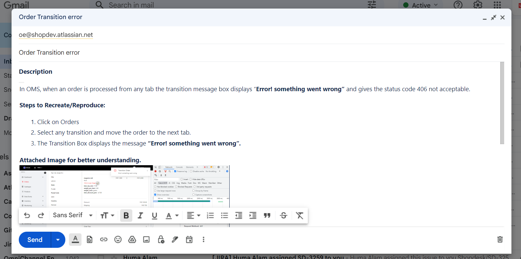
Task: Send the Order Transition error email
Action: [35, 240]
